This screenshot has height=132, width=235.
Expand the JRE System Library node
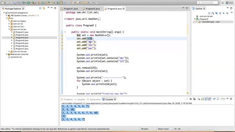(x=7, y=15)
